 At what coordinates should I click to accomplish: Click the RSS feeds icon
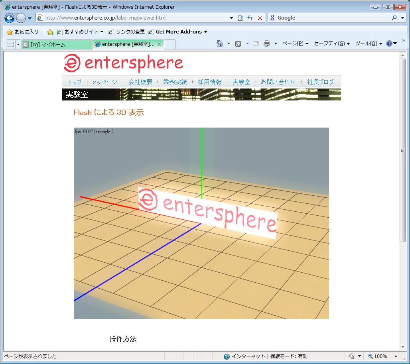point(238,43)
